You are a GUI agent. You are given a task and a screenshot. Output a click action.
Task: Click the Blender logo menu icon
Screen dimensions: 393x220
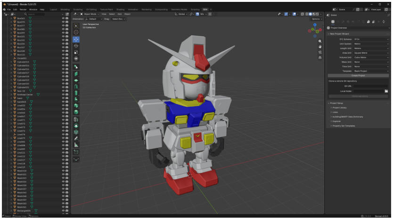coord(4,9)
